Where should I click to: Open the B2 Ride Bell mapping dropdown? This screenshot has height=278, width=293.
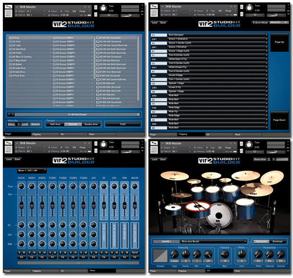click(218, 128)
